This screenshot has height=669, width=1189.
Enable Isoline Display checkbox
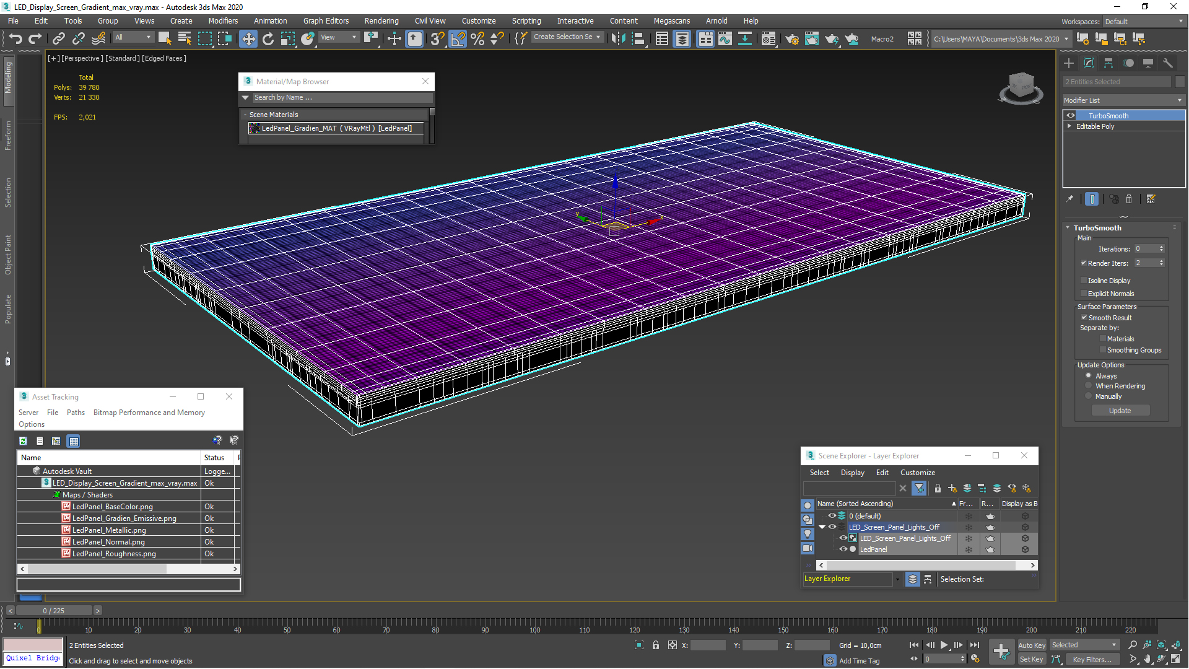point(1084,280)
